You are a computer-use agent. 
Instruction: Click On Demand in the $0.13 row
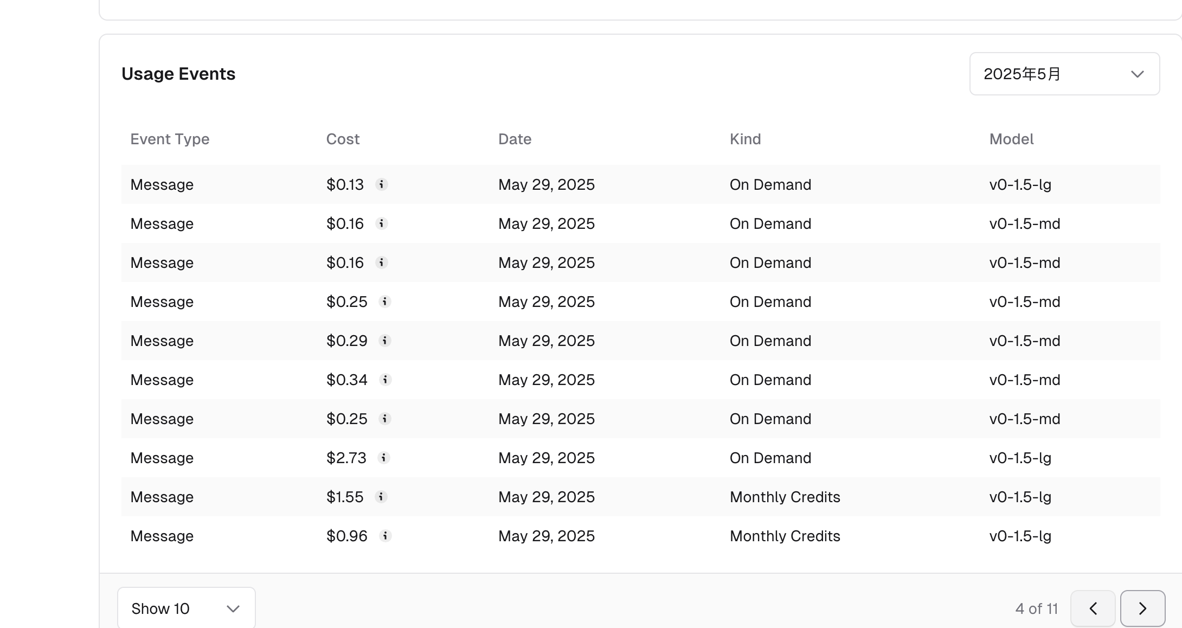[x=770, y=184]
